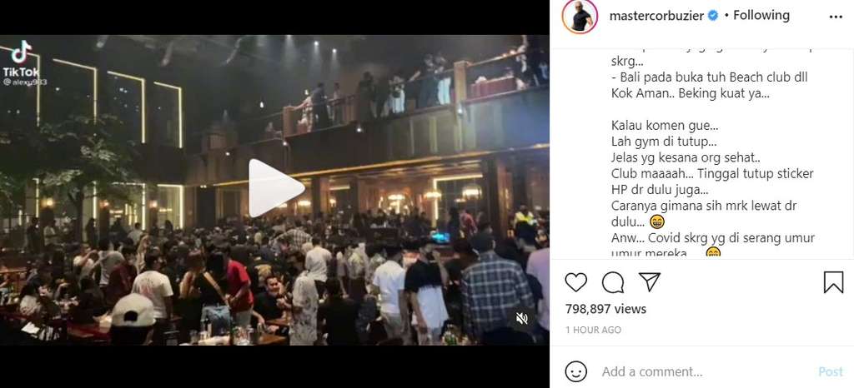854x388 pixels.
Task: Click the verified badge next to username
Action: point(712,17)
